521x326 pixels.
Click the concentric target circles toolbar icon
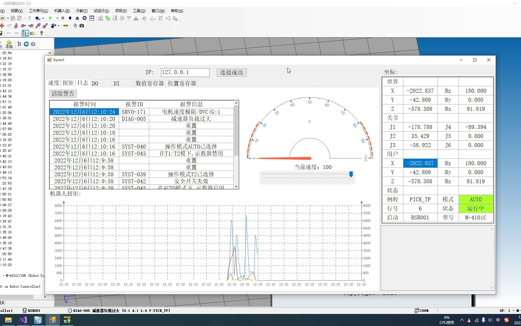(122, 18)
